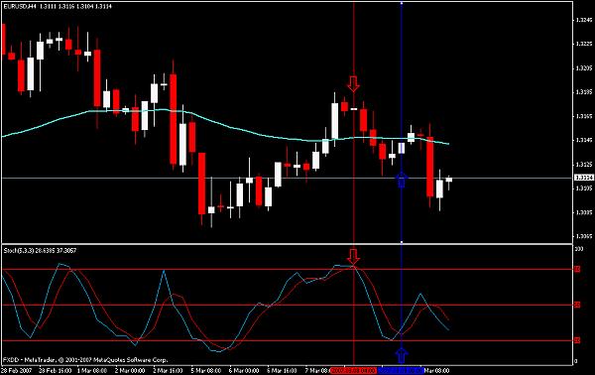
Task: Click the 2 Mar 00:00 time label
Action: click(x=130, y=370)
